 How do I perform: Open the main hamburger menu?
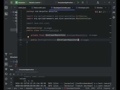[x=11, y=2]
